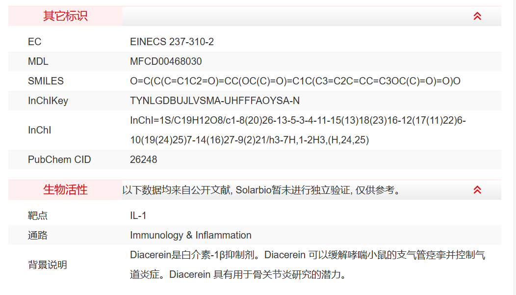Click the 其它标识 section header

tap(65, 16)
